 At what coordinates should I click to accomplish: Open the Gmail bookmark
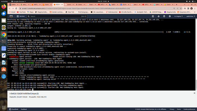pos(12,12)
